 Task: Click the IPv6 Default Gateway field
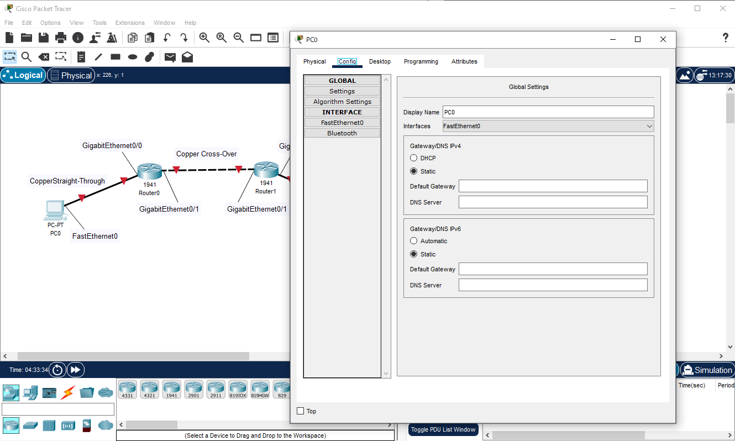(553, 269)
